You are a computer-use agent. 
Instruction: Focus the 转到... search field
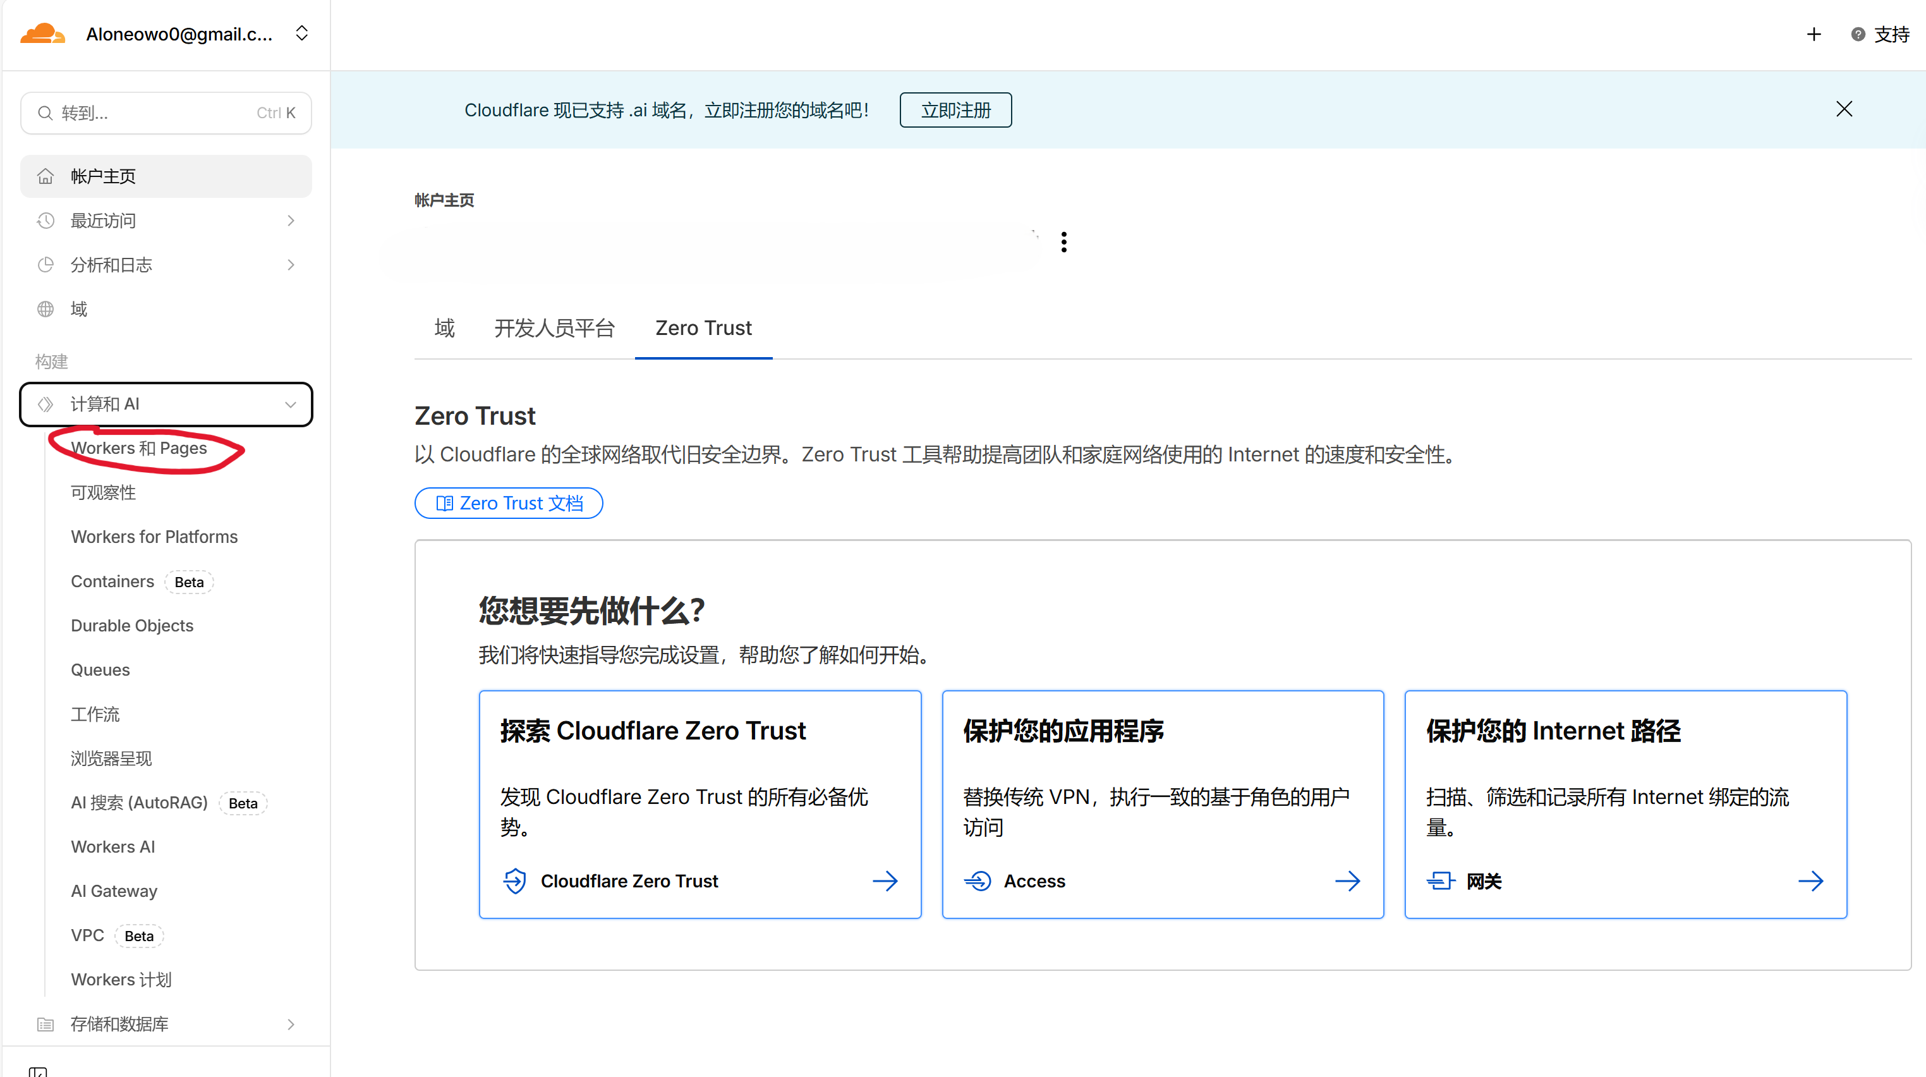pos(166,113)
